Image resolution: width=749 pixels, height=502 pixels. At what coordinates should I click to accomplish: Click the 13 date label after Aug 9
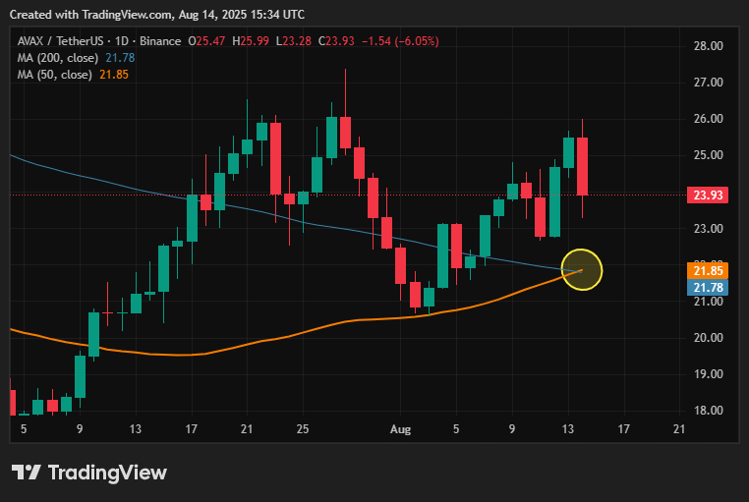click(x=567, y=429)
